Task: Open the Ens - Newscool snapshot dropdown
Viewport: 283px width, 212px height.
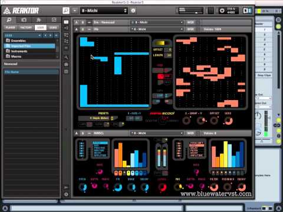Action: 157,22
